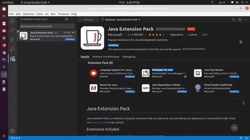The image size is (250, 140).
Task: Open Source Control view in activity bar
Action: coord(12,39)
